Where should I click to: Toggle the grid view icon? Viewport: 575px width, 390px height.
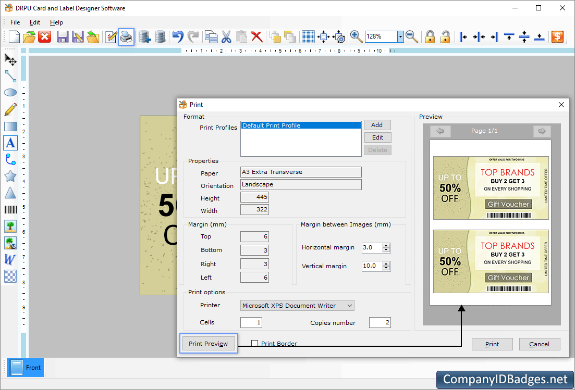pyautogui.click(x=308, y=36)
